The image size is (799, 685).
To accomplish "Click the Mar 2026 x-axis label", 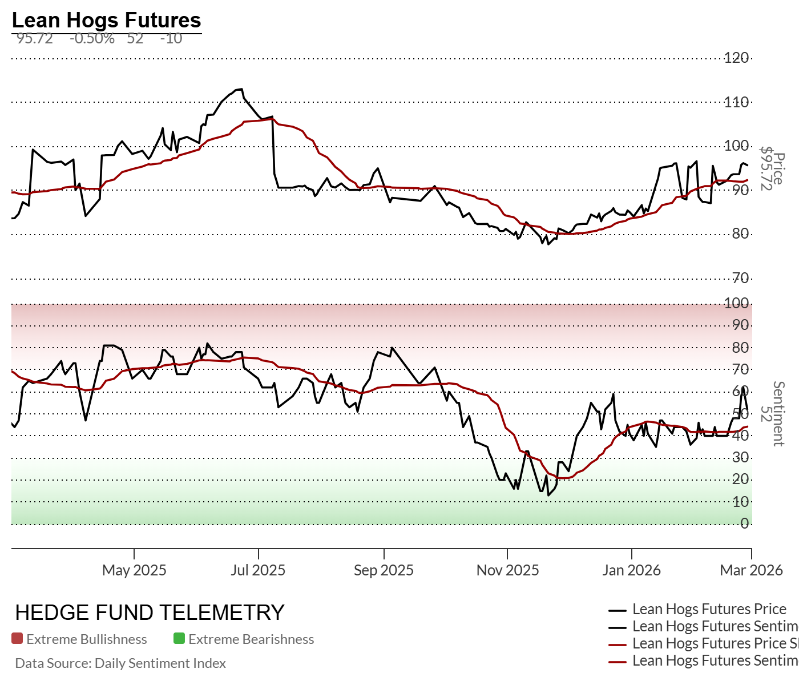I will pyautogui.click(x=751, y=570).
